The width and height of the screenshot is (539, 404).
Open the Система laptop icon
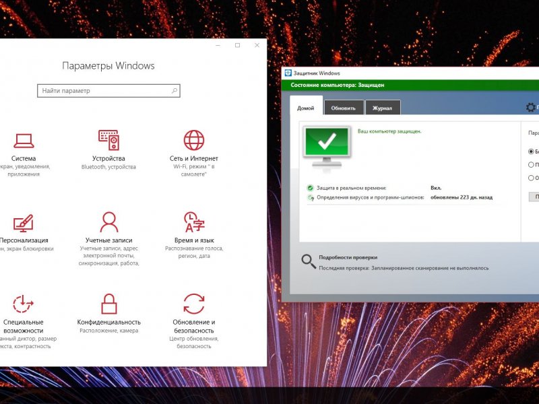(x=24, y=141)
